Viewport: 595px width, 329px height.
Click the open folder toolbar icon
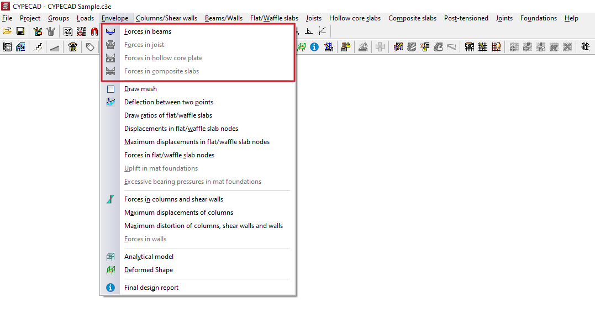pos(7,31)
